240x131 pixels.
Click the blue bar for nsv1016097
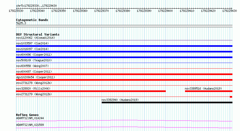[124, 52]
